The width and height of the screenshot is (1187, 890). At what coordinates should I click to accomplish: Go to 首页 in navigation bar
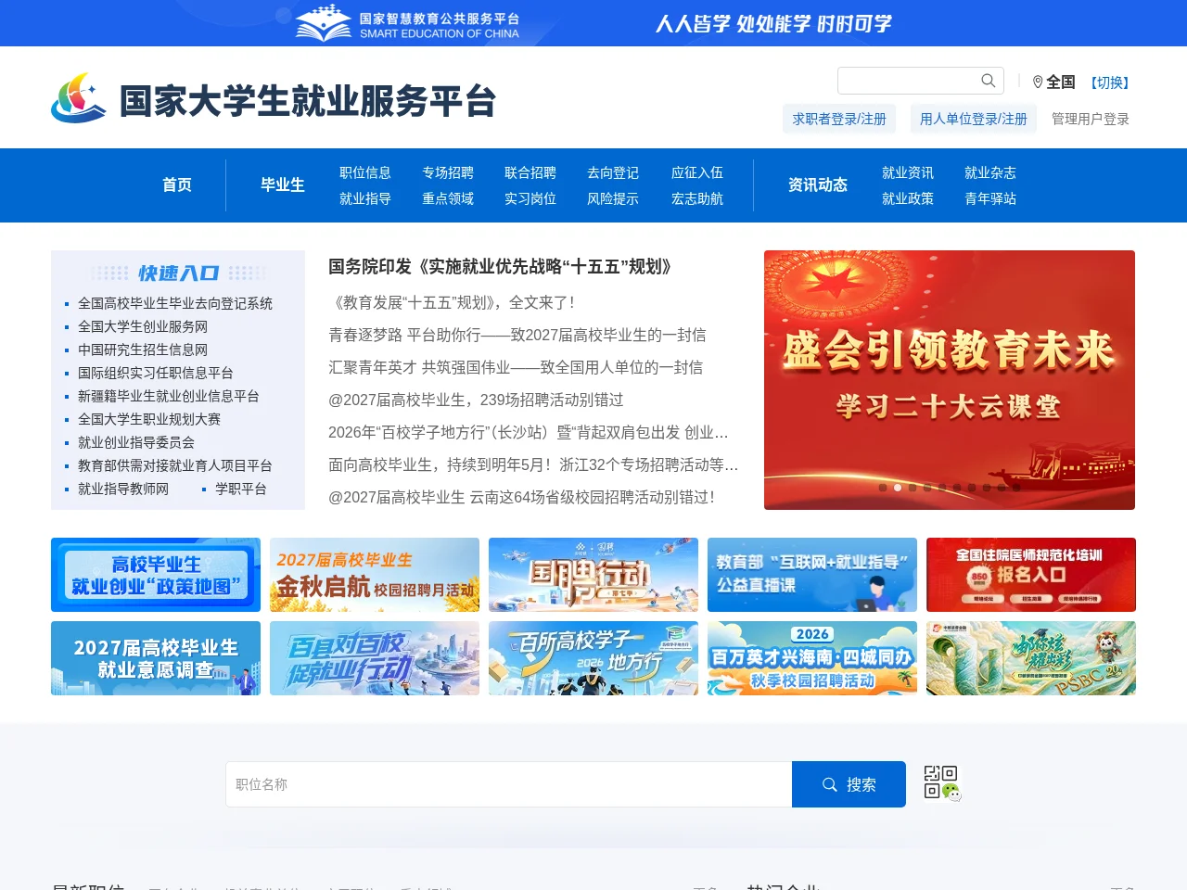pos(177,184)
